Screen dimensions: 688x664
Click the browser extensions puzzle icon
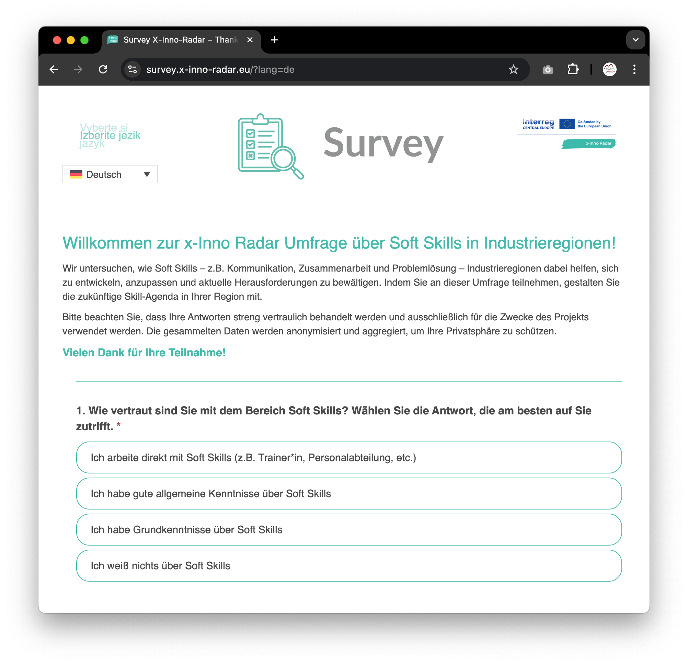pyautogui.click(x=571, y=69)
